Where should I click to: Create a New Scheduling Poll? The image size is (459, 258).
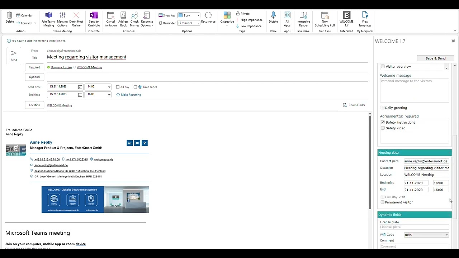coord(325,19)
